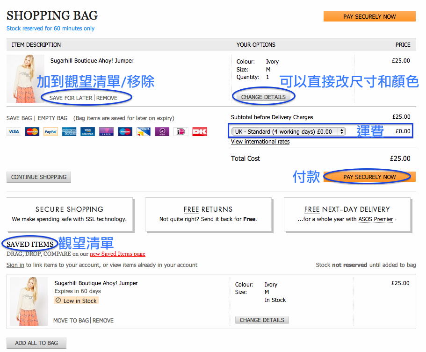The width and height of the screenshot is (426, 352).
Task: Click the 'SAVED ITEMS' heading
Action: 30,244
